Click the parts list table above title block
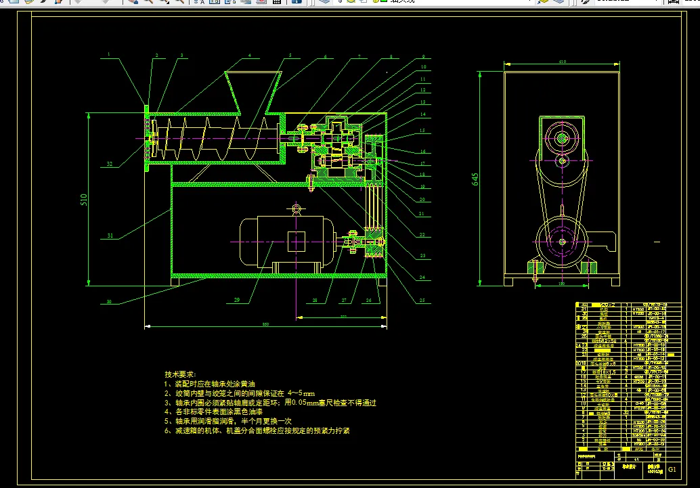 (628, 376)
